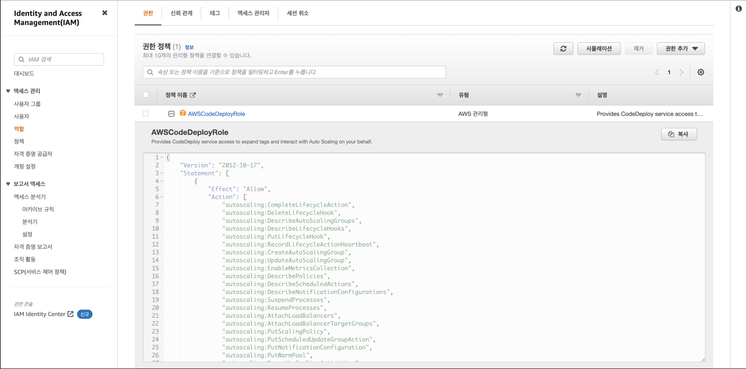
Task: Switch to the 신뢰 관계 tab
Action: pos(182,13)
